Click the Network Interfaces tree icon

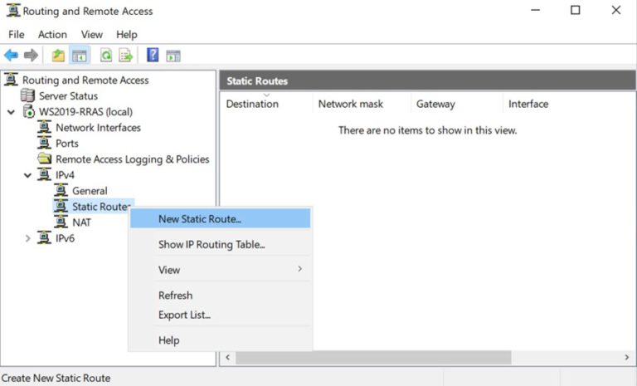(x=44, y=127)
